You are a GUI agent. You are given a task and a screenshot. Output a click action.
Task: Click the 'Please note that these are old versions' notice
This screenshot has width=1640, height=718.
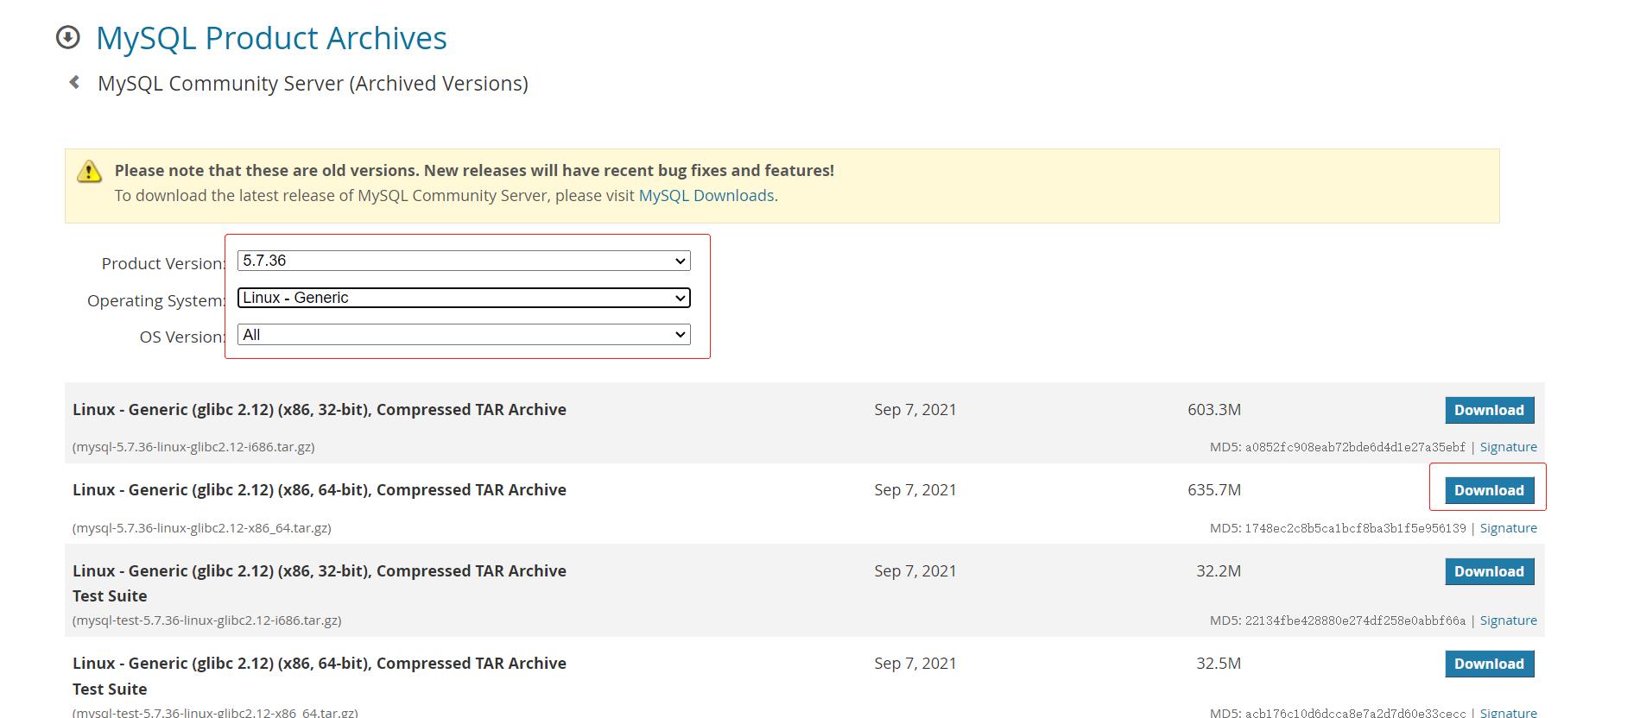click(474, 171)
